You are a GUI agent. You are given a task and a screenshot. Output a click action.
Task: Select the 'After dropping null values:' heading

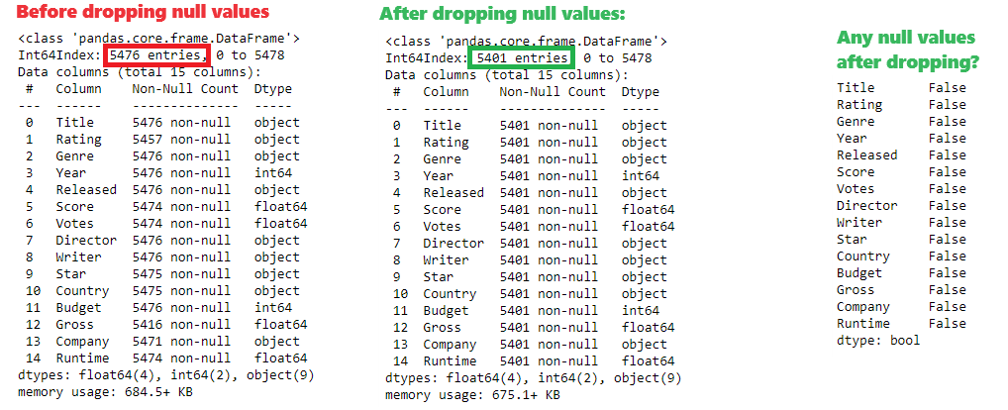point(502,14)
